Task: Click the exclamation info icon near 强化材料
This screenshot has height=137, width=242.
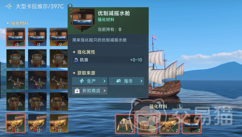Action: 180,106
